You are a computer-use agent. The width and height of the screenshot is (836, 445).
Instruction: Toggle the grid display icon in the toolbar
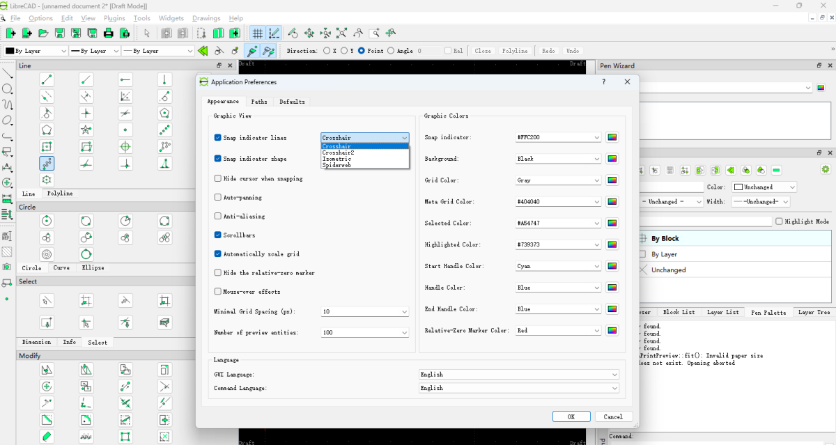pos(257,33)
